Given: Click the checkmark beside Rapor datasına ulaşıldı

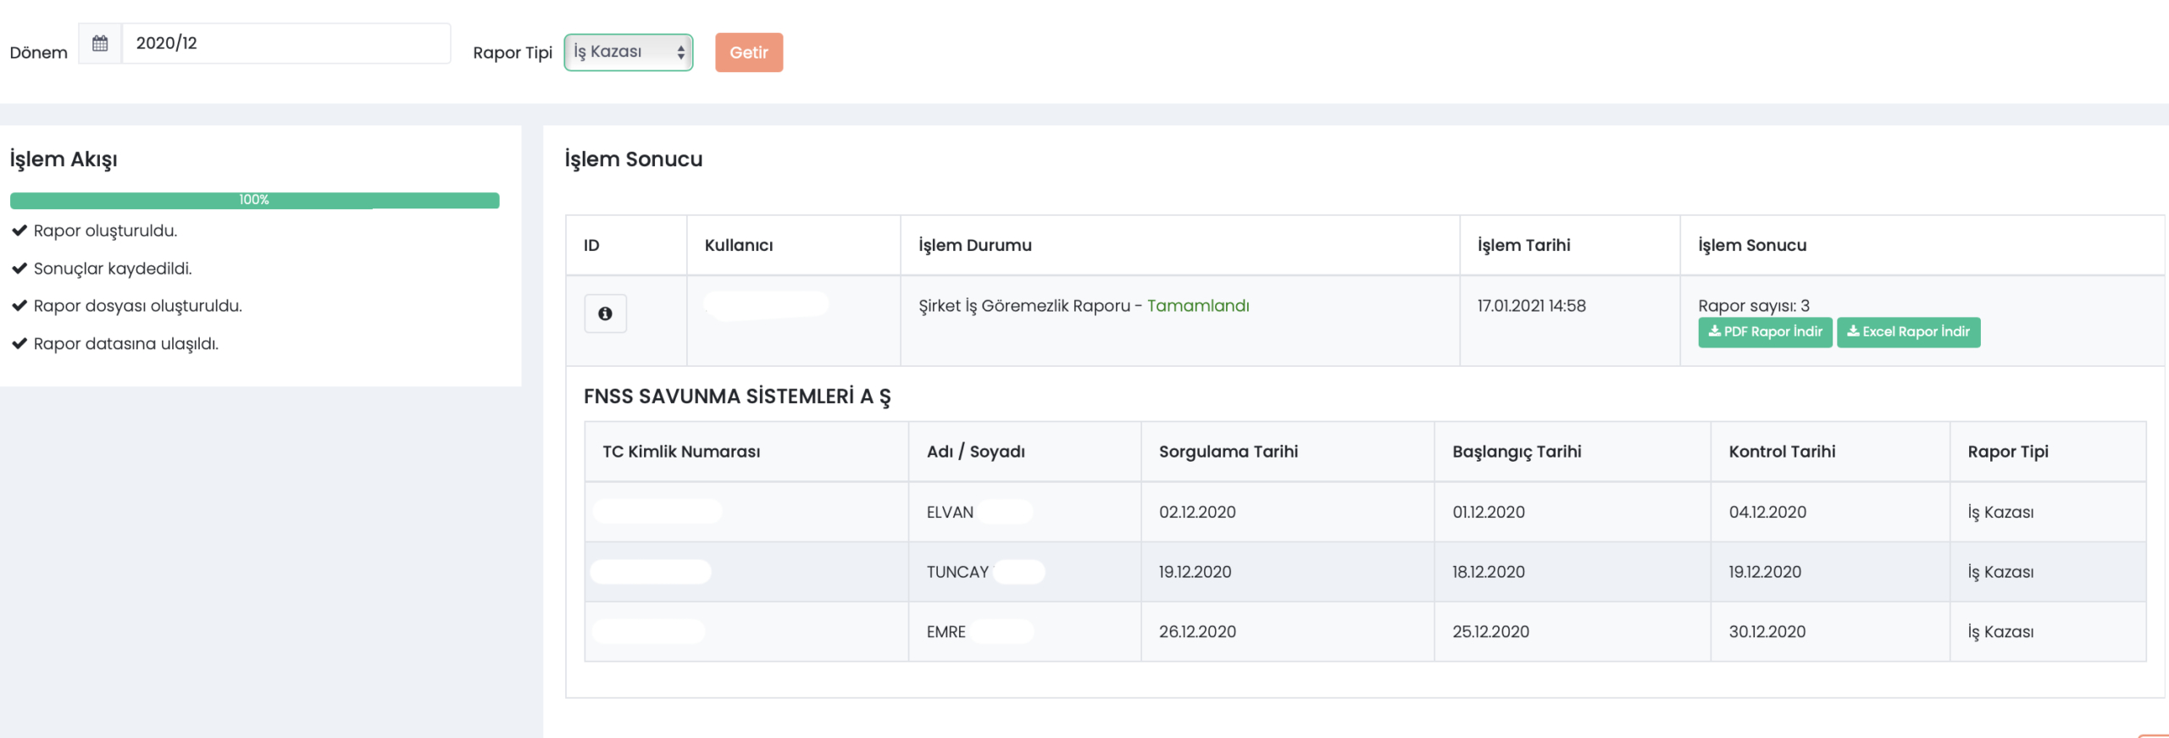Looking at the screenshot, I should tap(19, 344).
